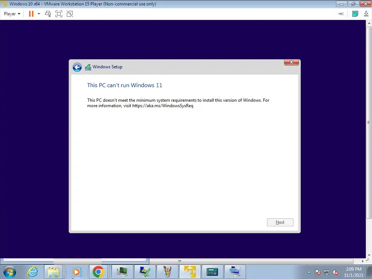This screenshot has height=279, width=372.
Task: Click the vertical scrollbar of the VM view
Action: (x=369, y=122)
